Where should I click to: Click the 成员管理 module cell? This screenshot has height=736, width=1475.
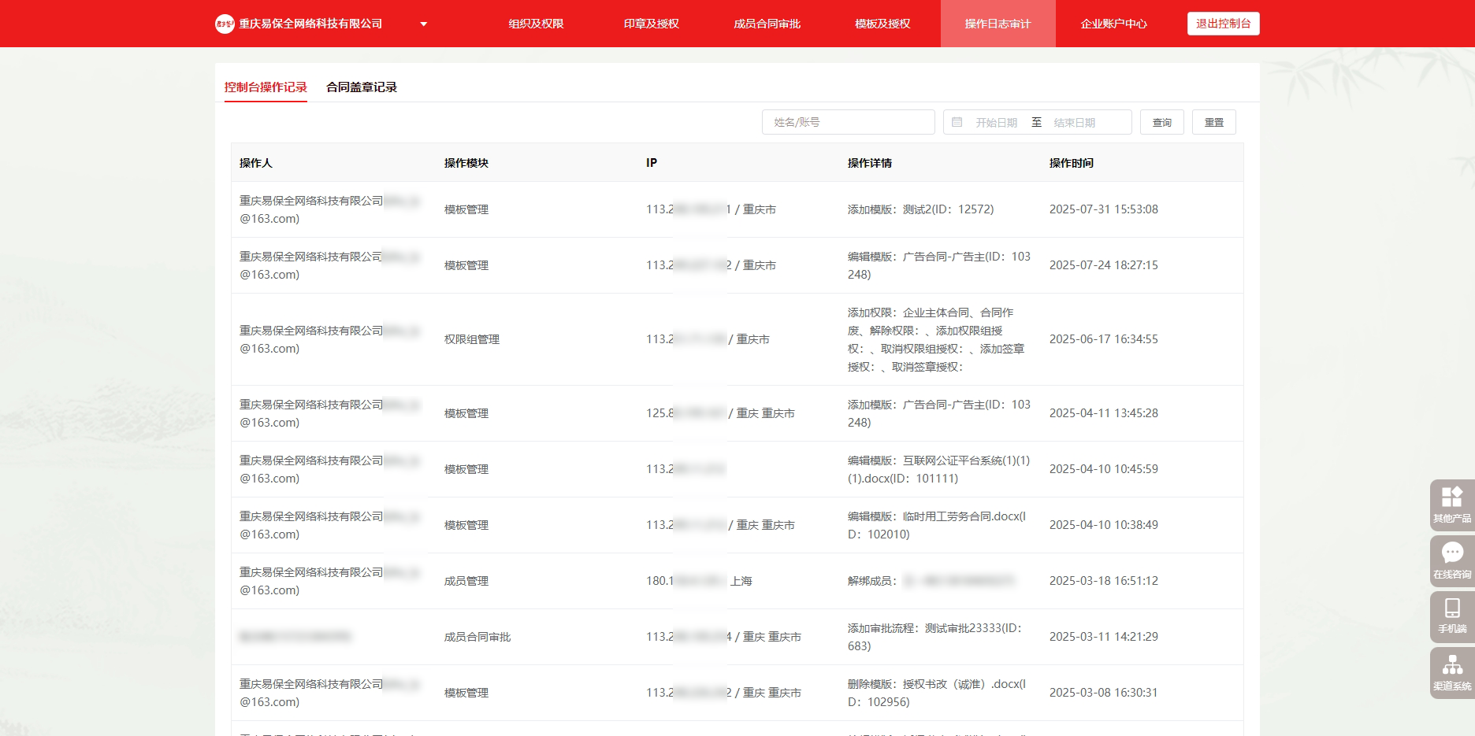pyautogui.click(x=466, y=581)
